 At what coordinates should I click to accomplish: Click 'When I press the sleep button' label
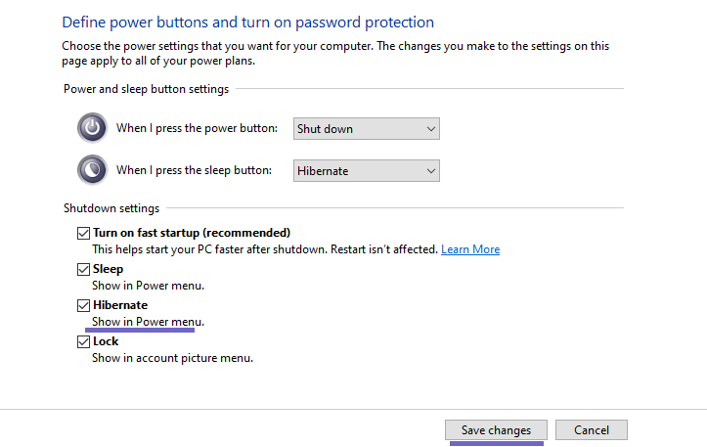pos(193,170)
